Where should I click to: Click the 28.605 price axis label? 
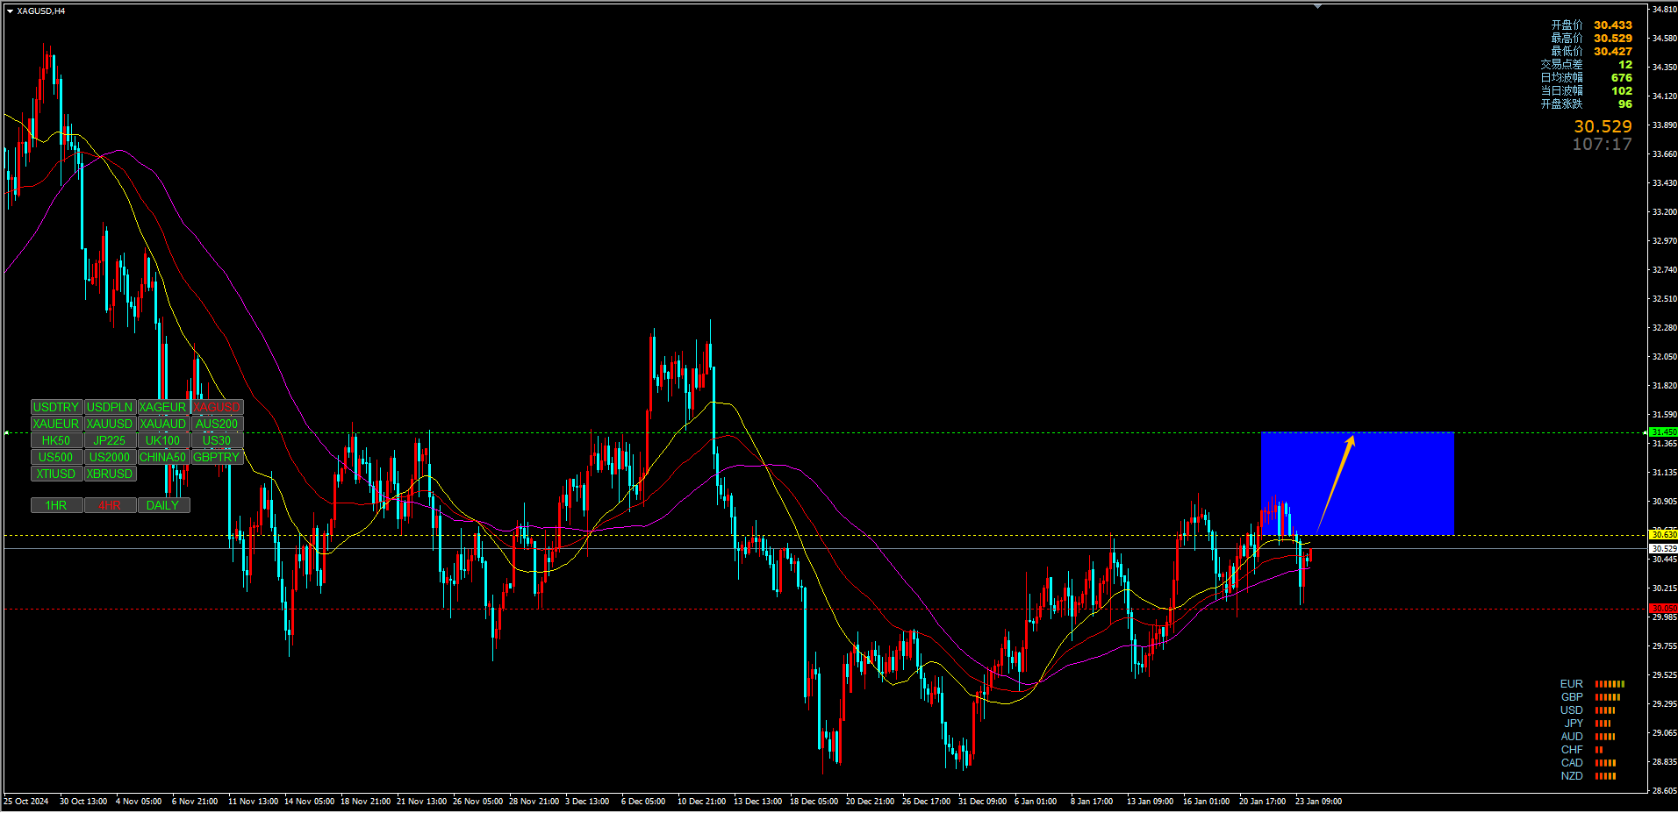click(x=1664, y=790)
